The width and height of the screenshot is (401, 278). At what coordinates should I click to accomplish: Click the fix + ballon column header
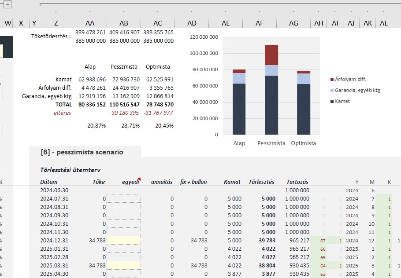pyautogui.click(x=193, y=182)
